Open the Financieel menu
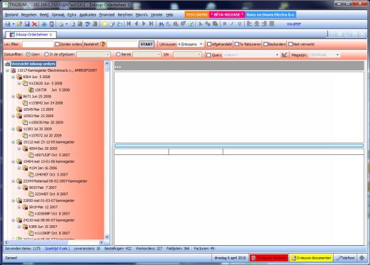The image size is (370, 265). pyautogui.click(x=107, y=15)
